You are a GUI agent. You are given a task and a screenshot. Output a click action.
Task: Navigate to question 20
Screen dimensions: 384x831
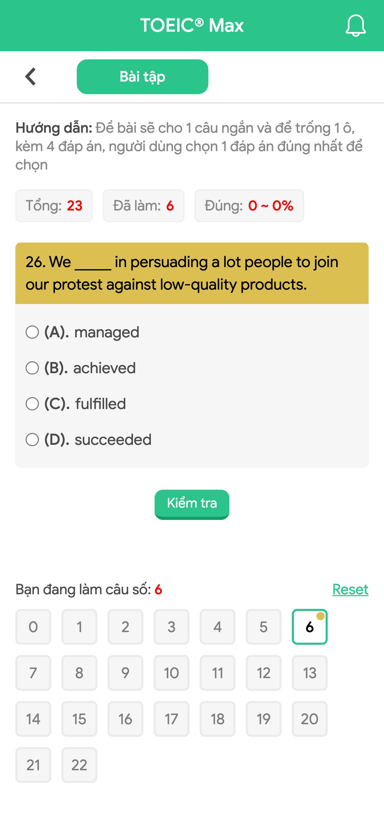[310, 719]
